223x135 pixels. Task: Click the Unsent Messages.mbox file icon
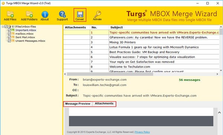click(x=13, y=41)
